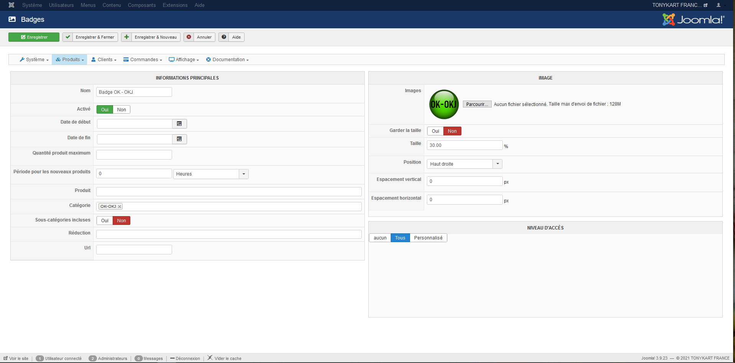Set Activé to Non
735x363 pixels.
point(121,109)
